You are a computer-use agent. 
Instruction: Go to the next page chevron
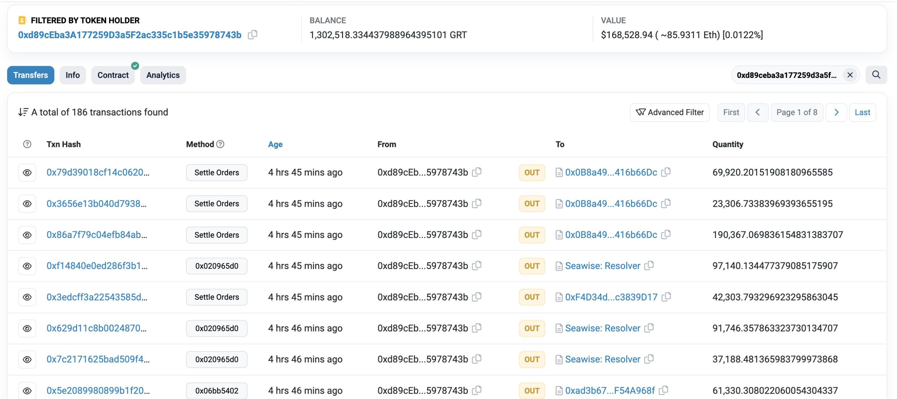pyautogui.click(x=836, y=112)
